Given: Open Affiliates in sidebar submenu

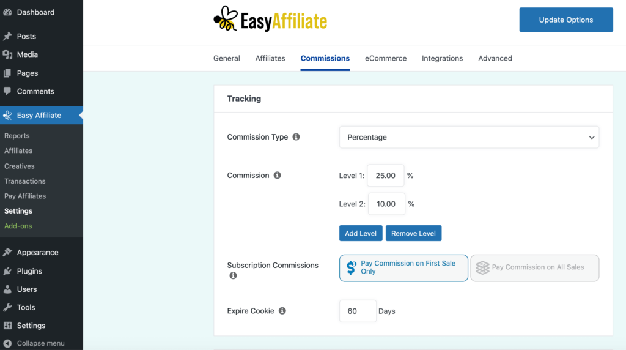Looking at the screenshot, I should (x=18, y=151).
